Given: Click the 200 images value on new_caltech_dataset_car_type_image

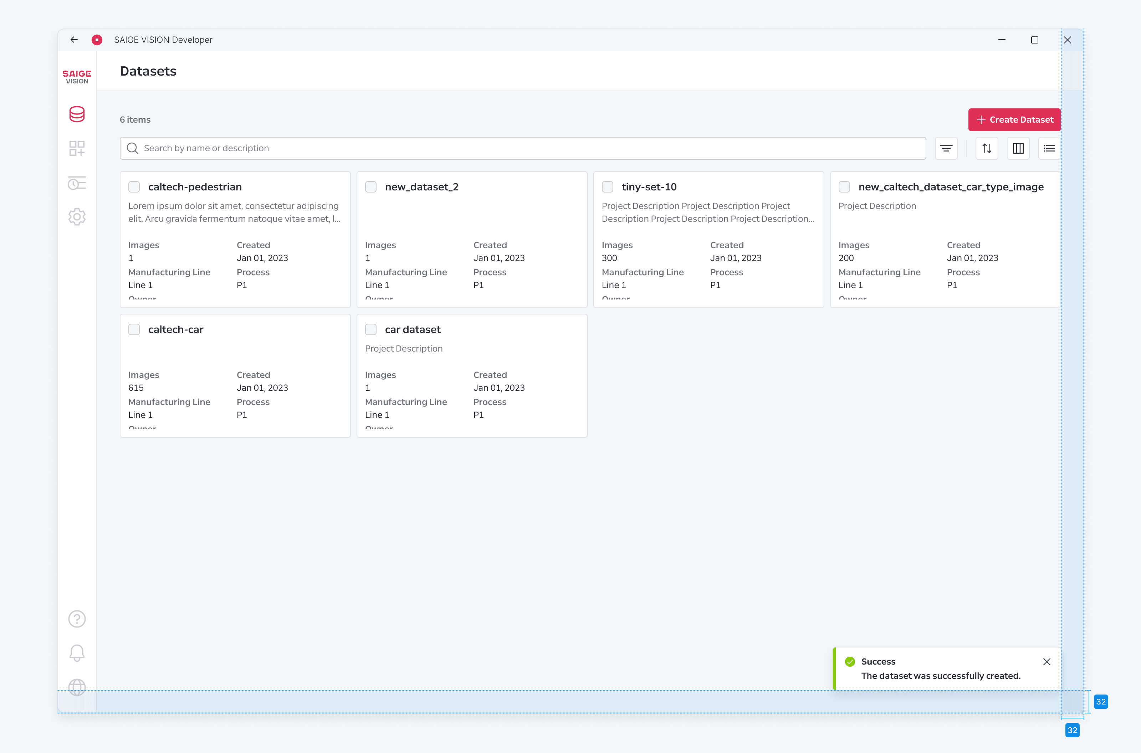Looking at the screenshot, I should point(846,258).
